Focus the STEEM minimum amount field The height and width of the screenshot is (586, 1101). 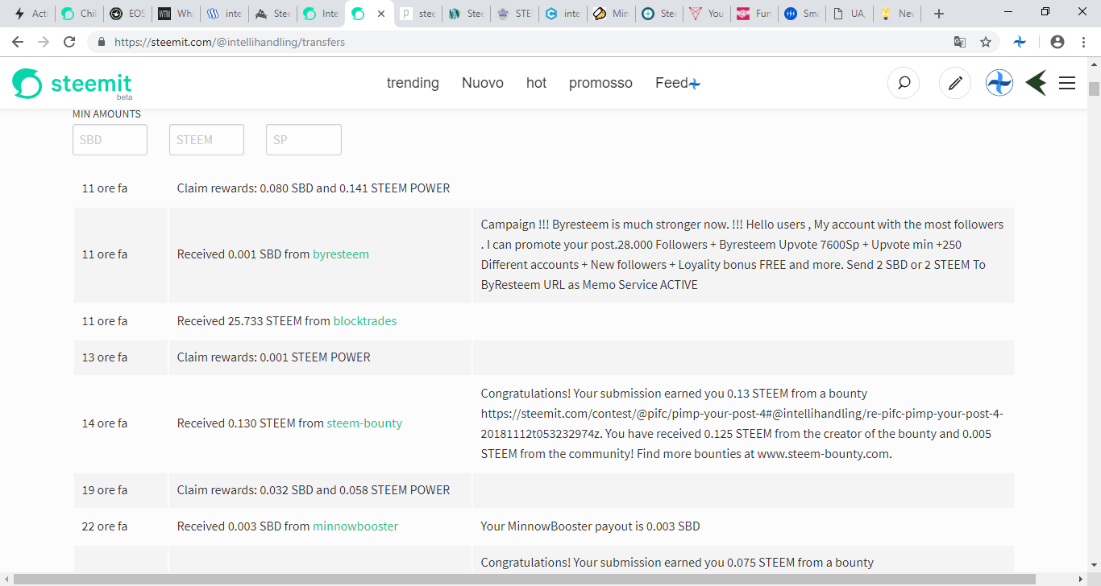tap(206, 139)
